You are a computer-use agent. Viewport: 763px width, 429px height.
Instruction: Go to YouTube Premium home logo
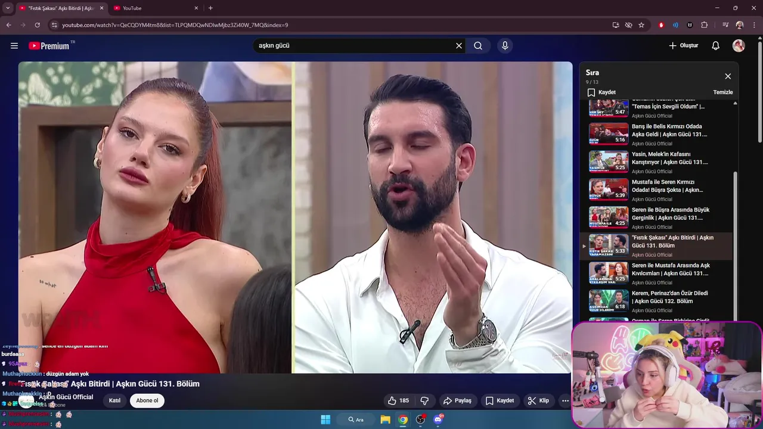49,46
